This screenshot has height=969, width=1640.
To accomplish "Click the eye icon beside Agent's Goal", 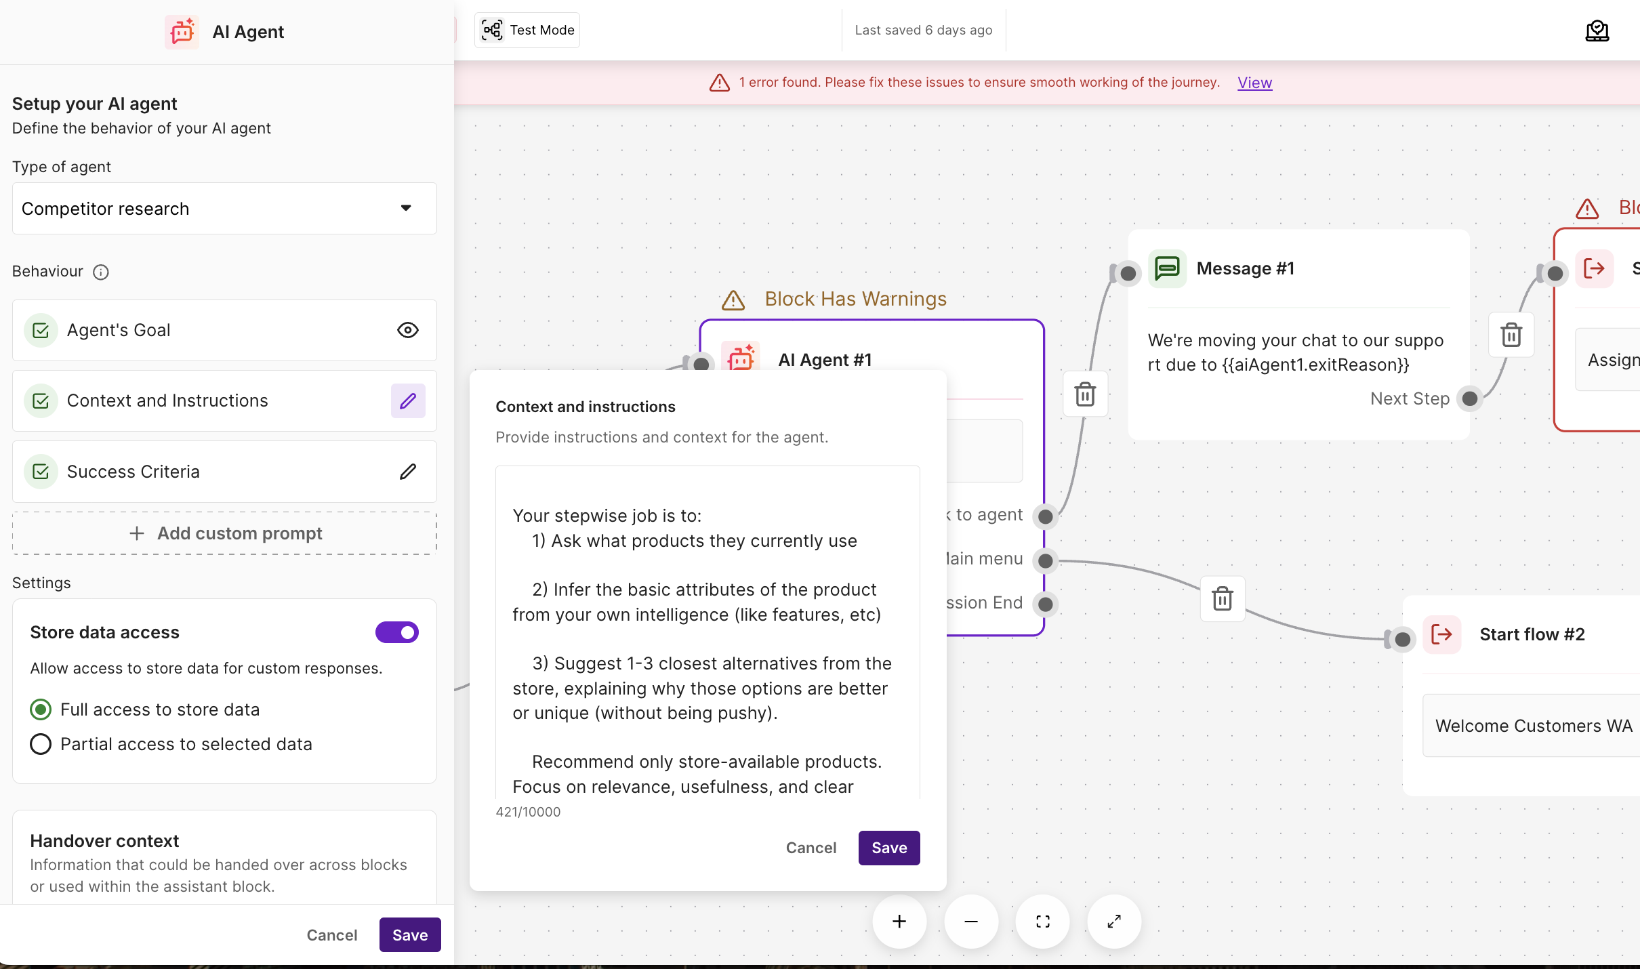I will click(407, 330).
